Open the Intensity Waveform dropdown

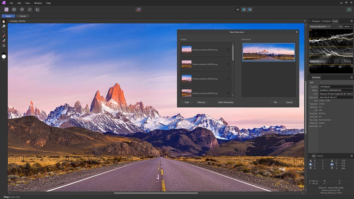pos(319,27)
